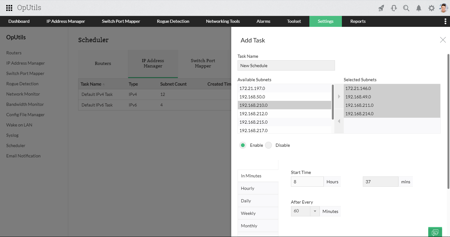The height and width of the screenshot is (237, 450).
Task: Select selected subnet 172.21.146.0
Action: [x=392, y=88]
